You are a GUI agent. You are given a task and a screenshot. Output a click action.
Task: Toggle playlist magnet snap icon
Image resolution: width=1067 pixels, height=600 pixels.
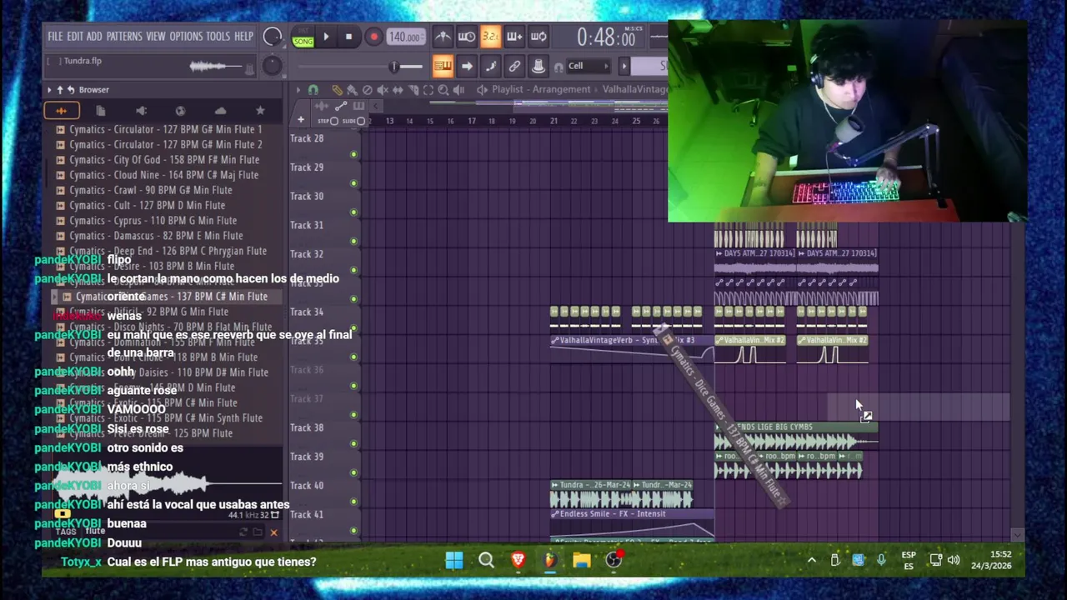313,90
